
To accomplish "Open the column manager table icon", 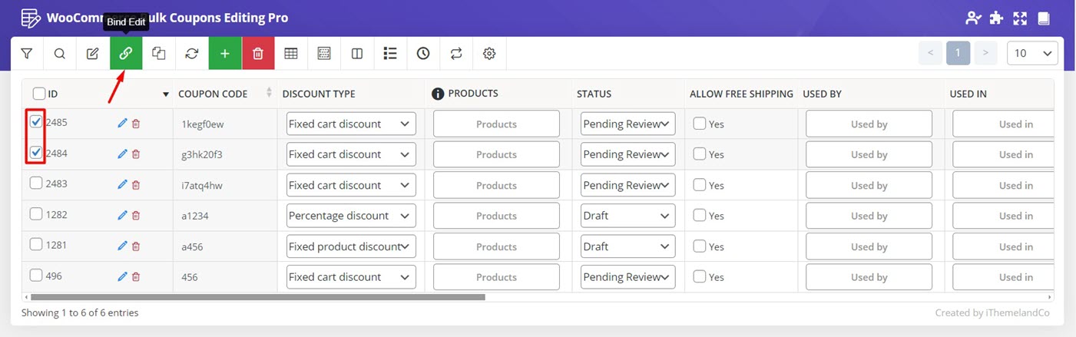I will 291,54.
